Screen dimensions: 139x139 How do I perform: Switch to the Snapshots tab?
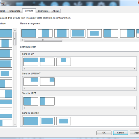(15, 11)
